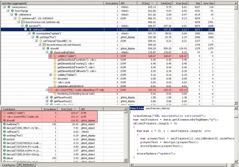The width and height of the screenshot is (239, 167).
Task: Click the arrow icon for getElementById("allRowDiv")
Action: [55, 71]
